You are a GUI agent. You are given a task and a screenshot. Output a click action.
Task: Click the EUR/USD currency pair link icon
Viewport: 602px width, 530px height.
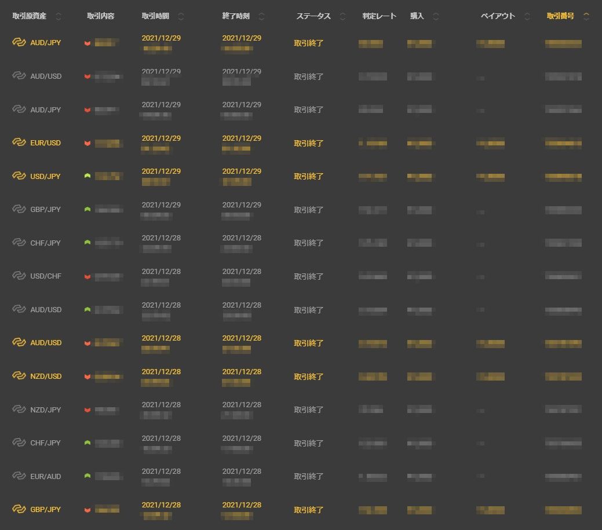coord(19,143)
